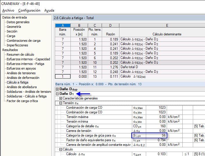205x156 pixels.
Task: Click the Resultados tree node
Action: pos(10,50)
